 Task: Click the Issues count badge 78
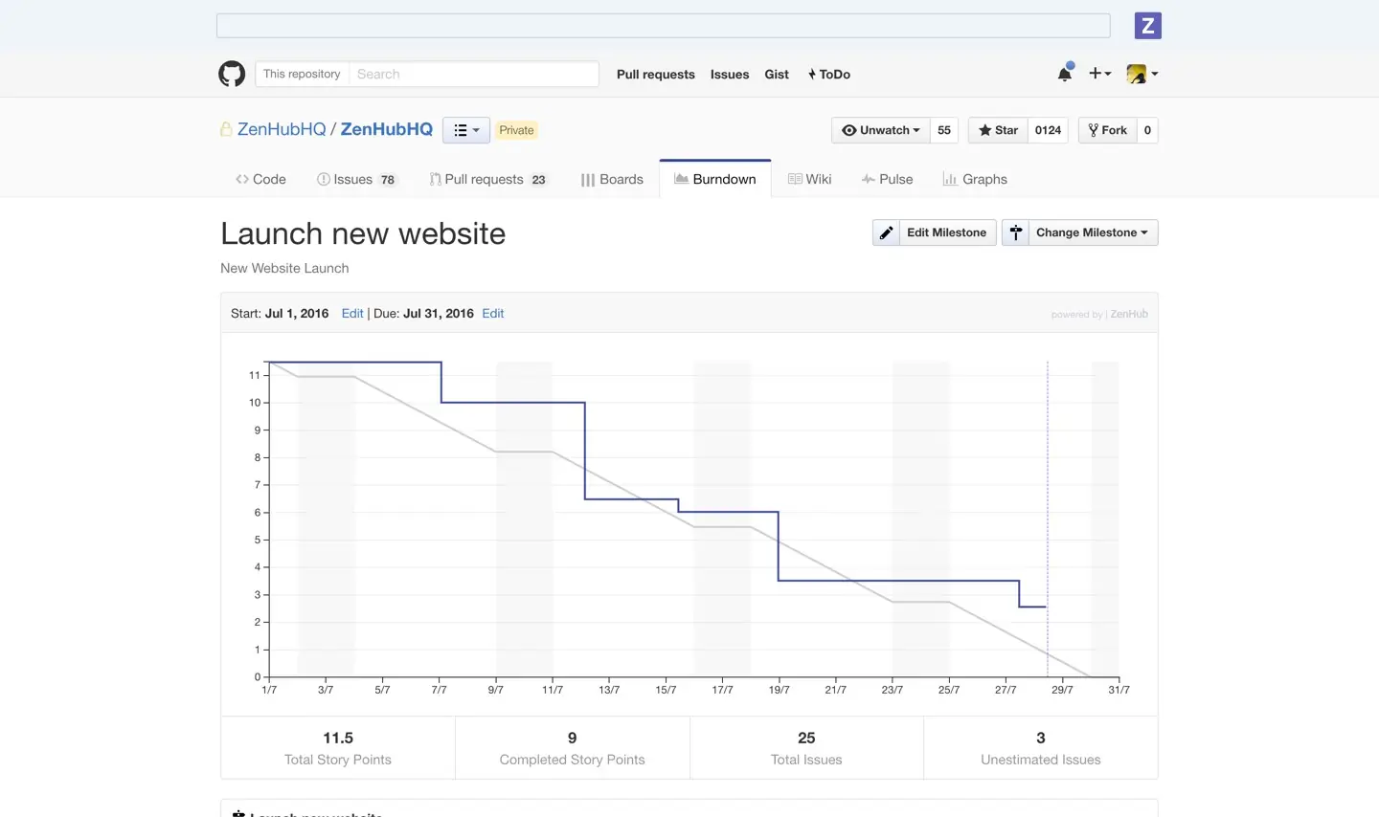[x=388, y=180]
